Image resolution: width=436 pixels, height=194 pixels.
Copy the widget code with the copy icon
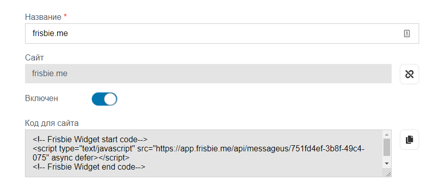[409, 140]
